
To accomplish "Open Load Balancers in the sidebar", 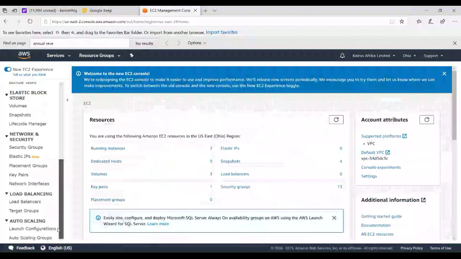I will pos(25,201).
